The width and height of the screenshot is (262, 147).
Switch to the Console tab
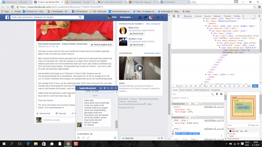point(198,16)
